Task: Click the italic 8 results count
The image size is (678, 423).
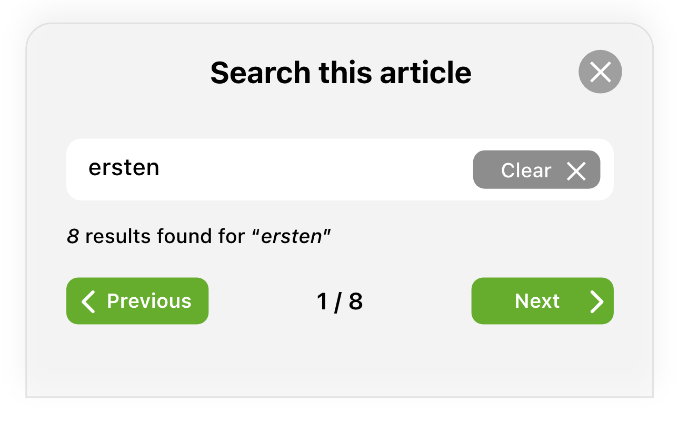Action: 73,237
